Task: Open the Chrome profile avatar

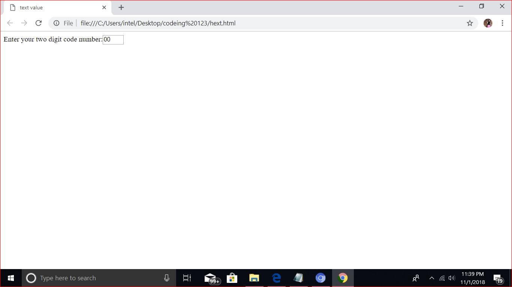Action: click(x=488, y=23)
